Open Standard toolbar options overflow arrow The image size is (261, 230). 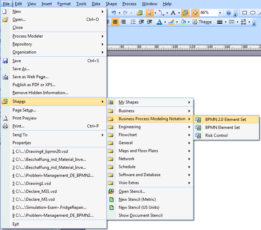[x=235, y=15]
